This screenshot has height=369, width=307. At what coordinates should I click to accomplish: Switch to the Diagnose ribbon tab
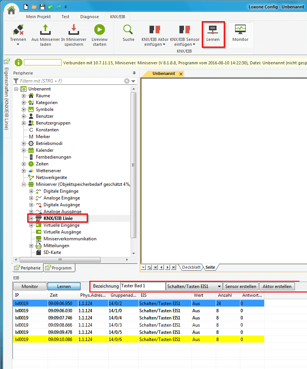(x=89, y=17)
